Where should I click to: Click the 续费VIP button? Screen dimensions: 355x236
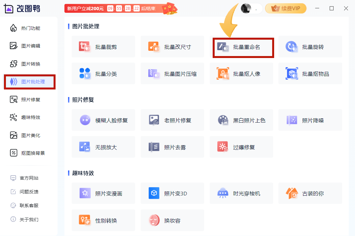(286, 8)
